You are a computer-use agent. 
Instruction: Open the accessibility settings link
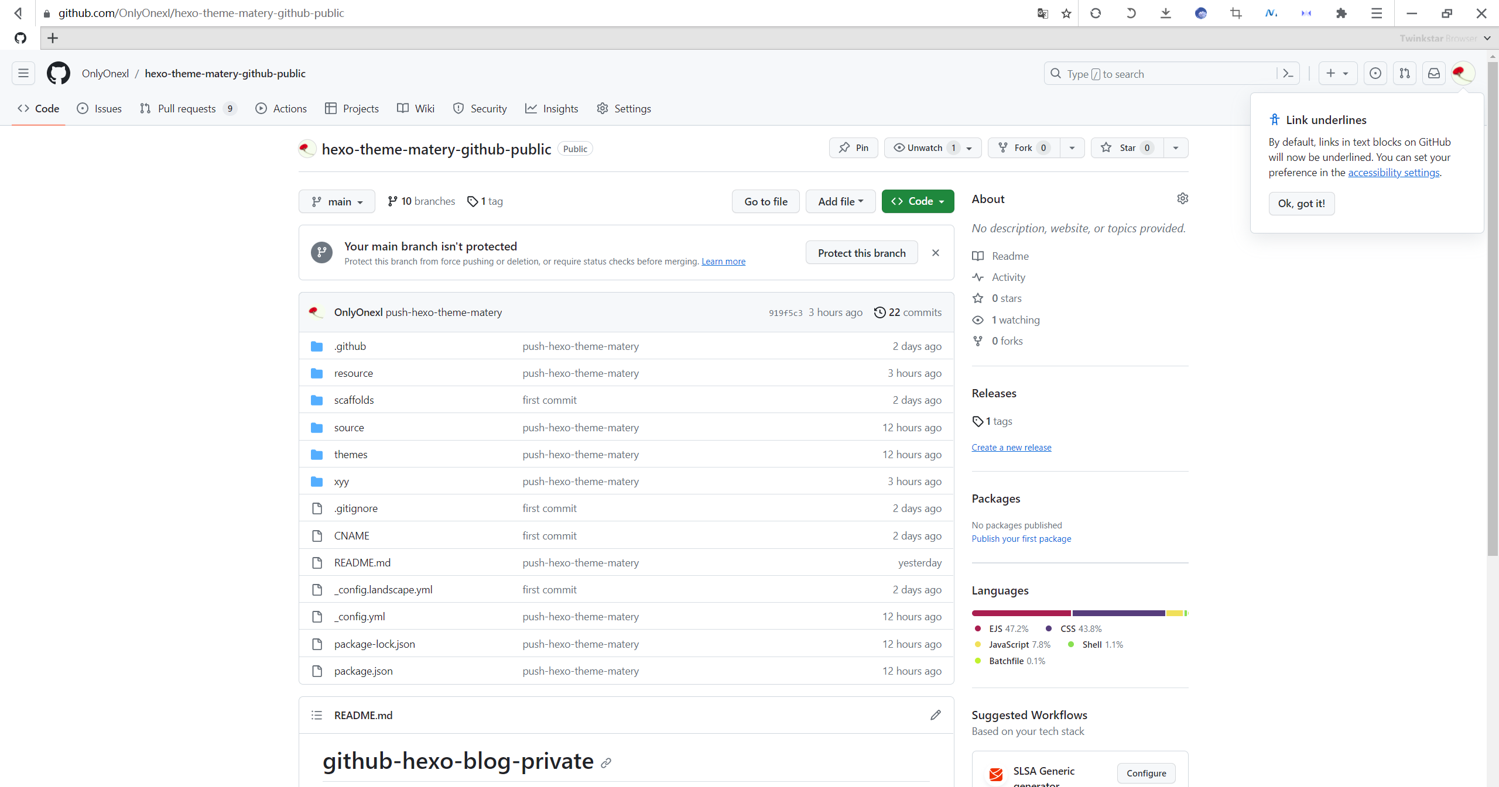1394,172
